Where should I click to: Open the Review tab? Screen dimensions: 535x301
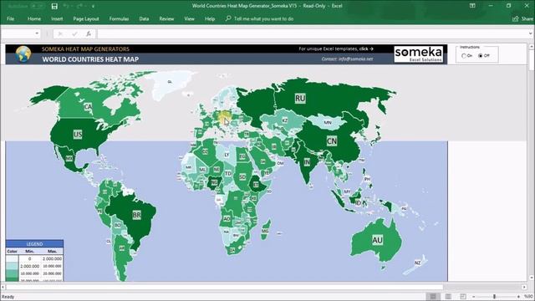[x=166, y=18]
